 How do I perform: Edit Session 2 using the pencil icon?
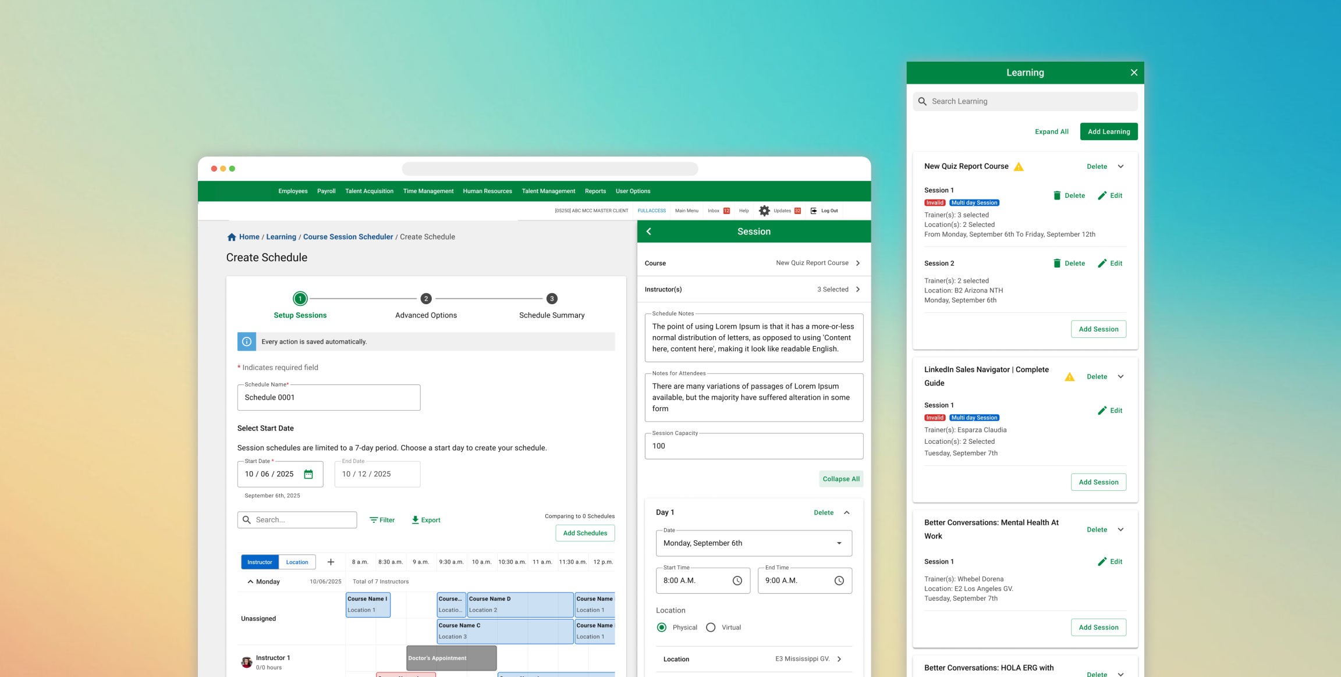(x=1102, y=263)
